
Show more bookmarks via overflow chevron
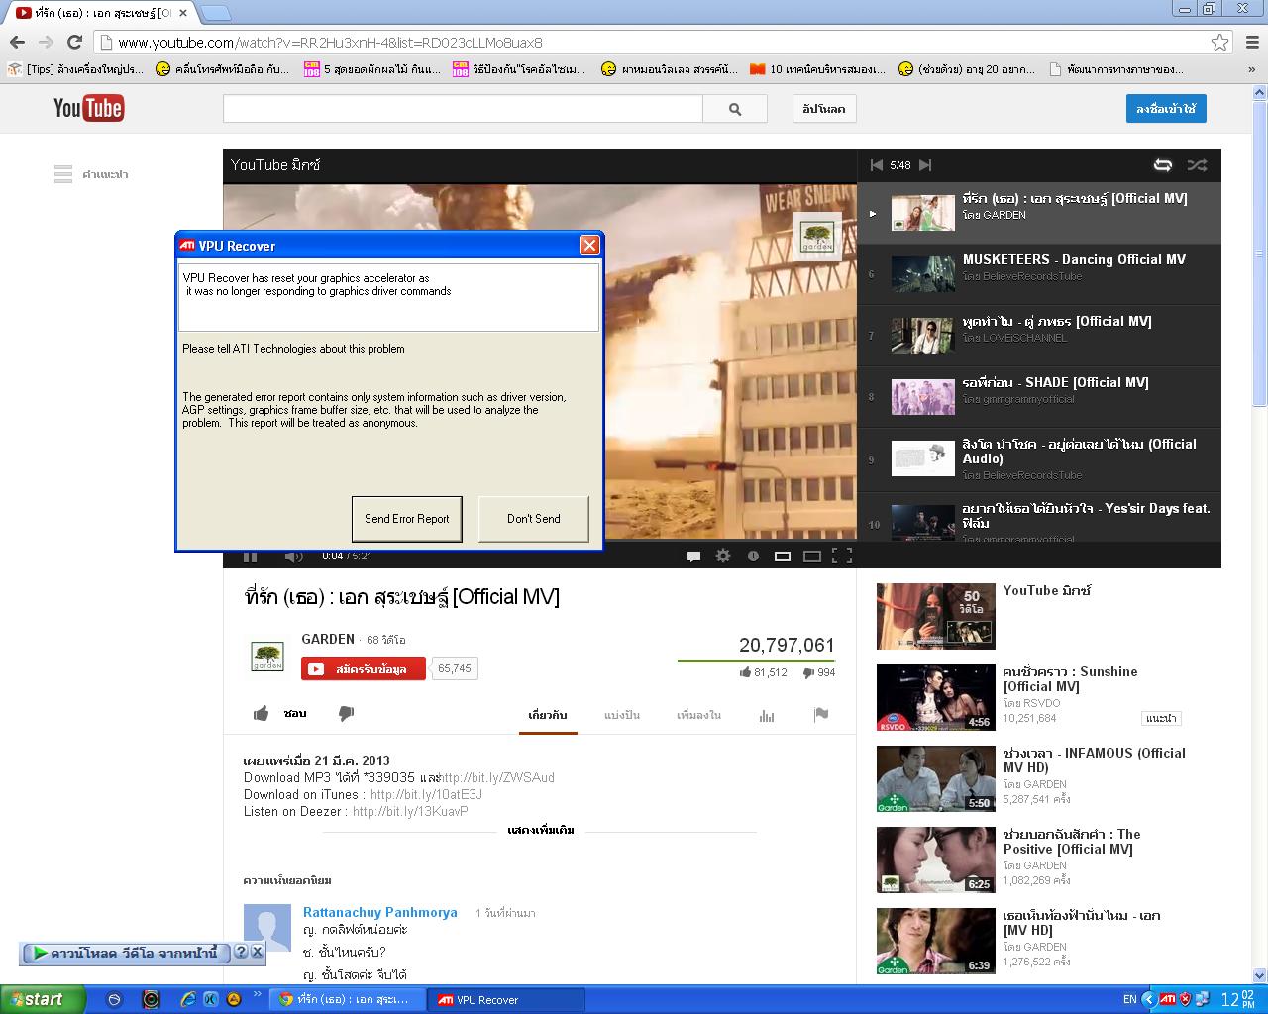[1252, 69]
